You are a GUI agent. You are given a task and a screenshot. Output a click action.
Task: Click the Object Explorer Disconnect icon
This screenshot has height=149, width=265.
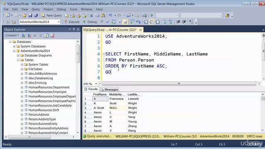click(29, 36)
